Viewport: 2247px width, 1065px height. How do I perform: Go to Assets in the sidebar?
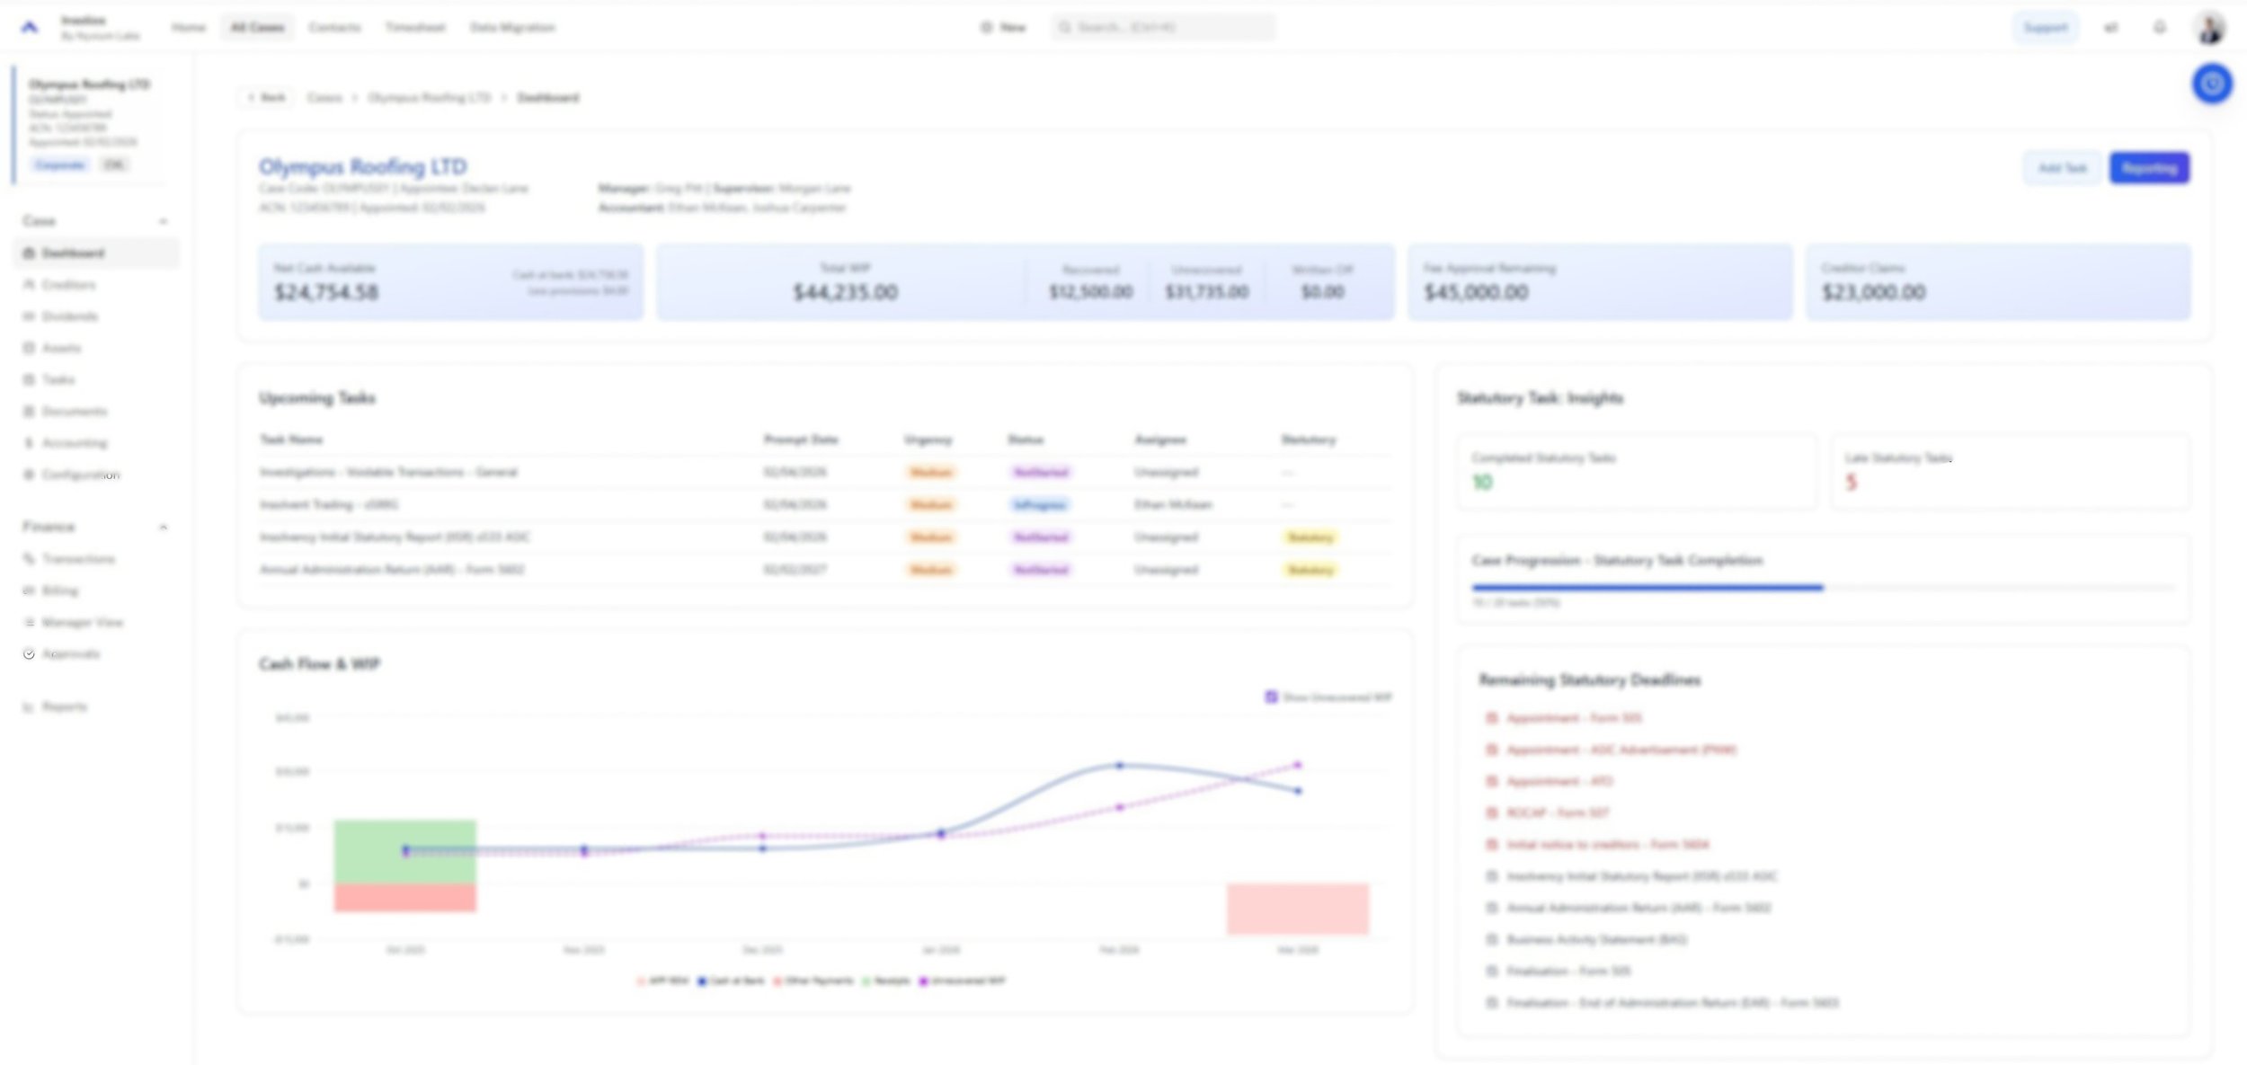tap(61, 348)
